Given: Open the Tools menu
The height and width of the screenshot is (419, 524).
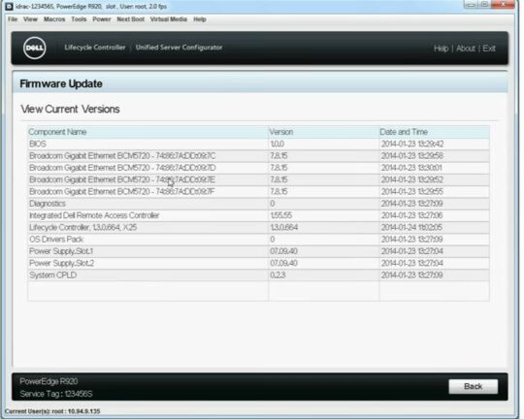Looking at the screenshot, I should tap(79, 19).
